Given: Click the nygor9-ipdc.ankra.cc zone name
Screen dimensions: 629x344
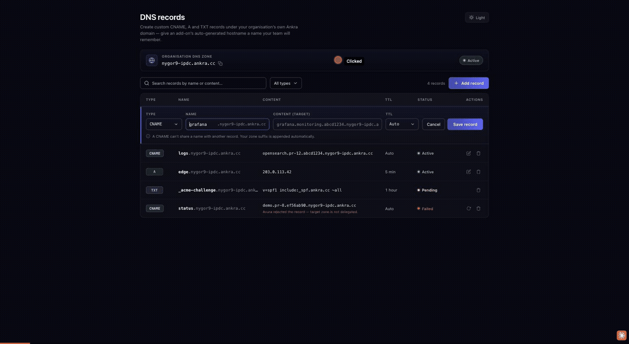Looking at the screenshot, I should [x=188, y=63].
